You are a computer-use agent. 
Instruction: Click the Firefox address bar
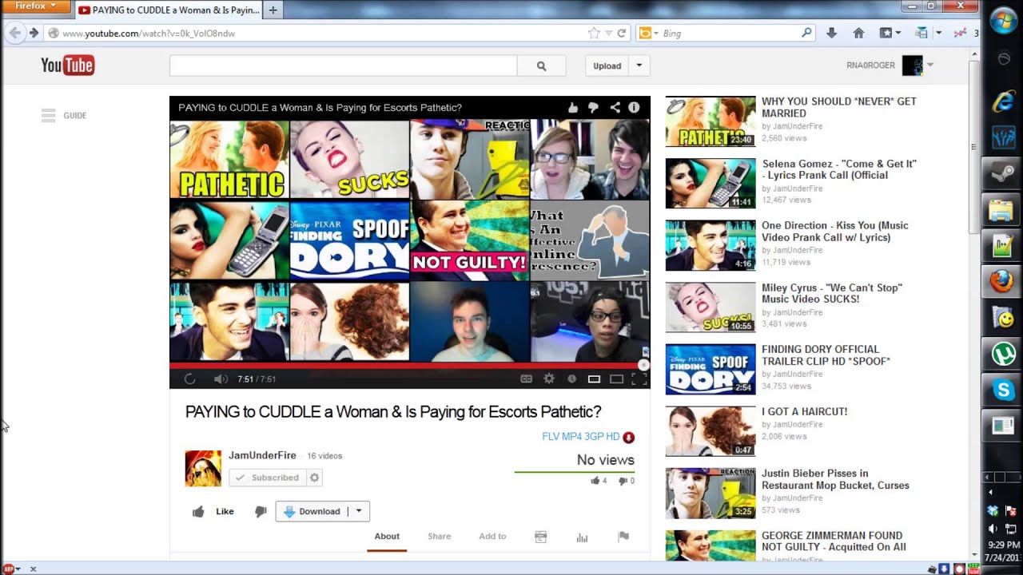coord(316,34)
